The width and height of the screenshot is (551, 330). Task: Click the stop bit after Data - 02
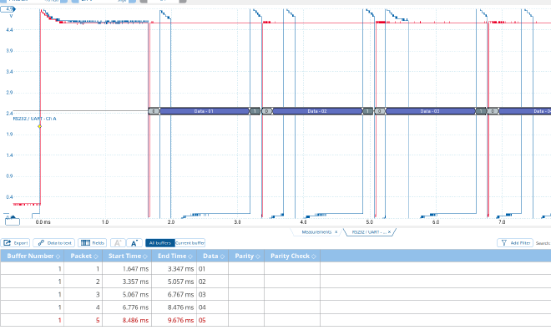click(x=367, y=111)
